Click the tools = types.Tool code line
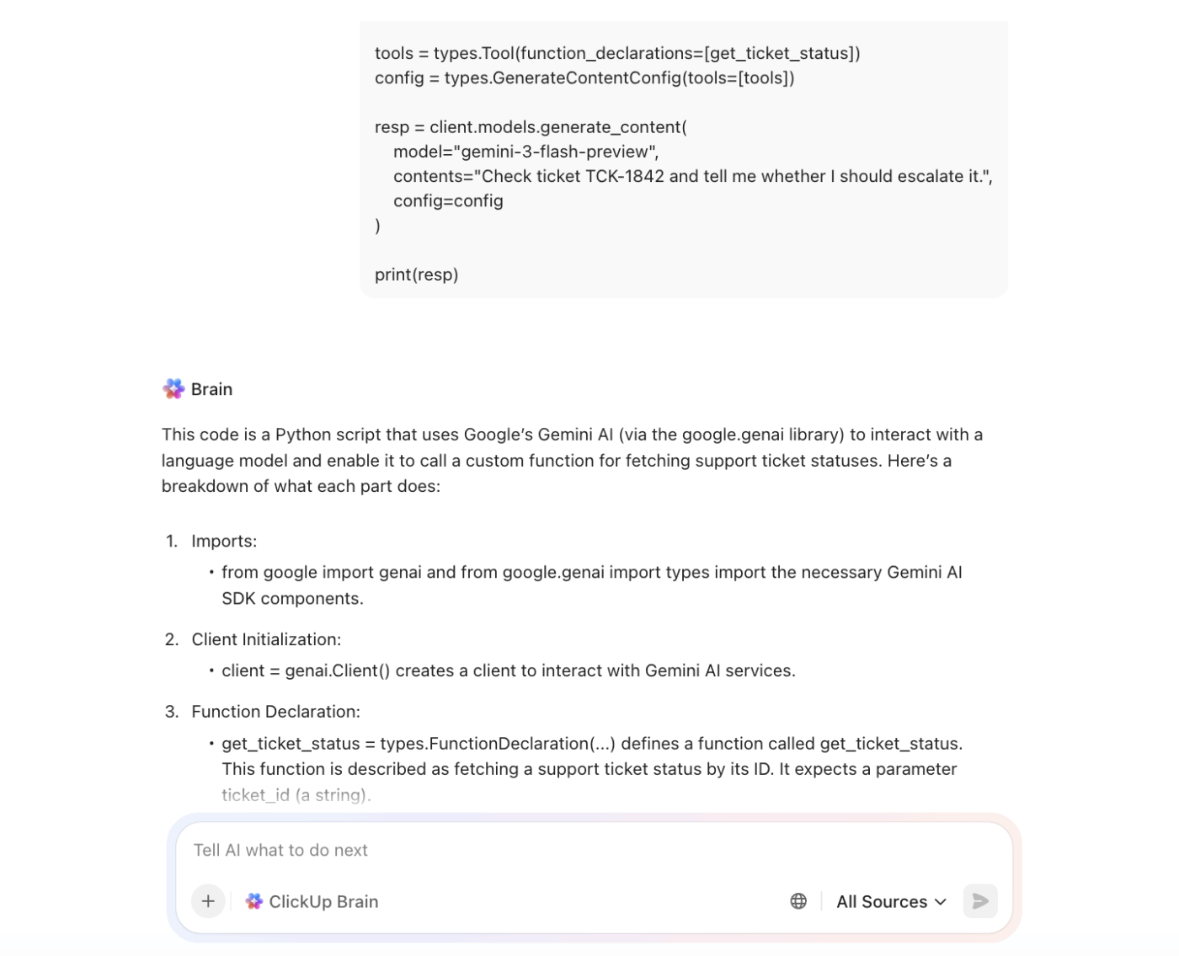Viewport: 1179px width, 956px height. (x=617, y=53)
